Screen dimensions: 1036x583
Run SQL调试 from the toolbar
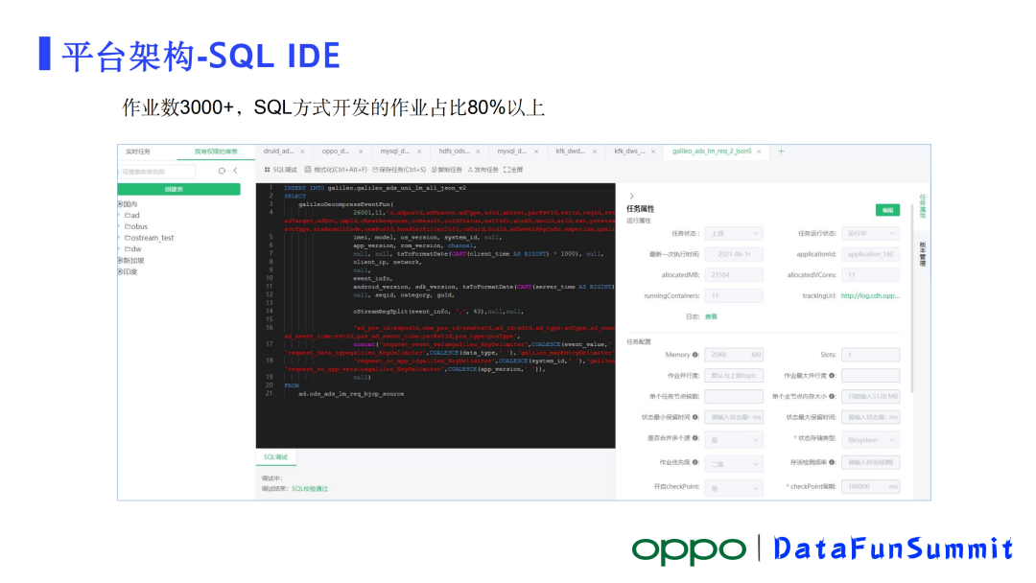point(281,170)
